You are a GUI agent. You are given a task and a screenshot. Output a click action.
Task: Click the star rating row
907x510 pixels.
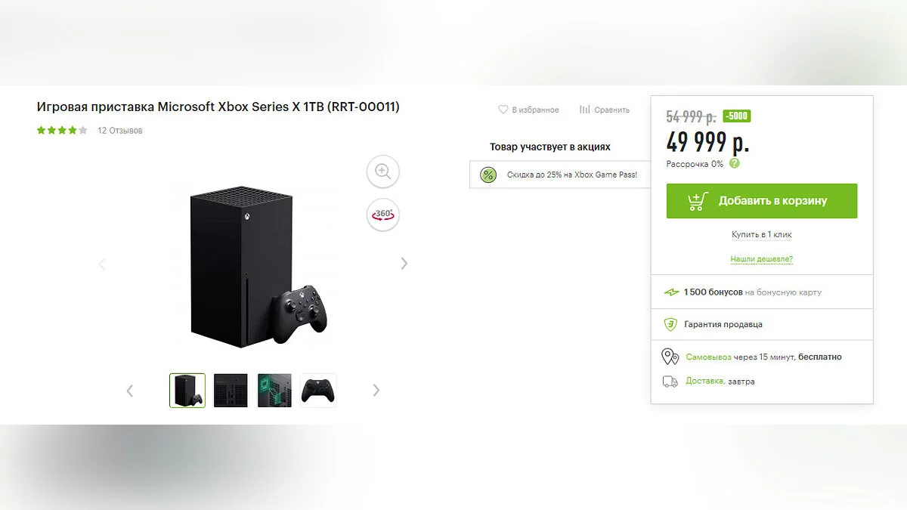click(62, 131)
